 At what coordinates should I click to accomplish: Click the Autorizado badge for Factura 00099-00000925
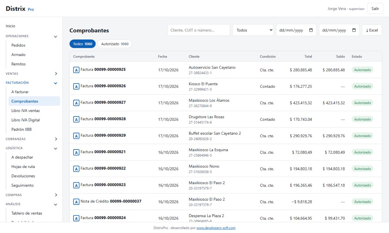point(362,70)
